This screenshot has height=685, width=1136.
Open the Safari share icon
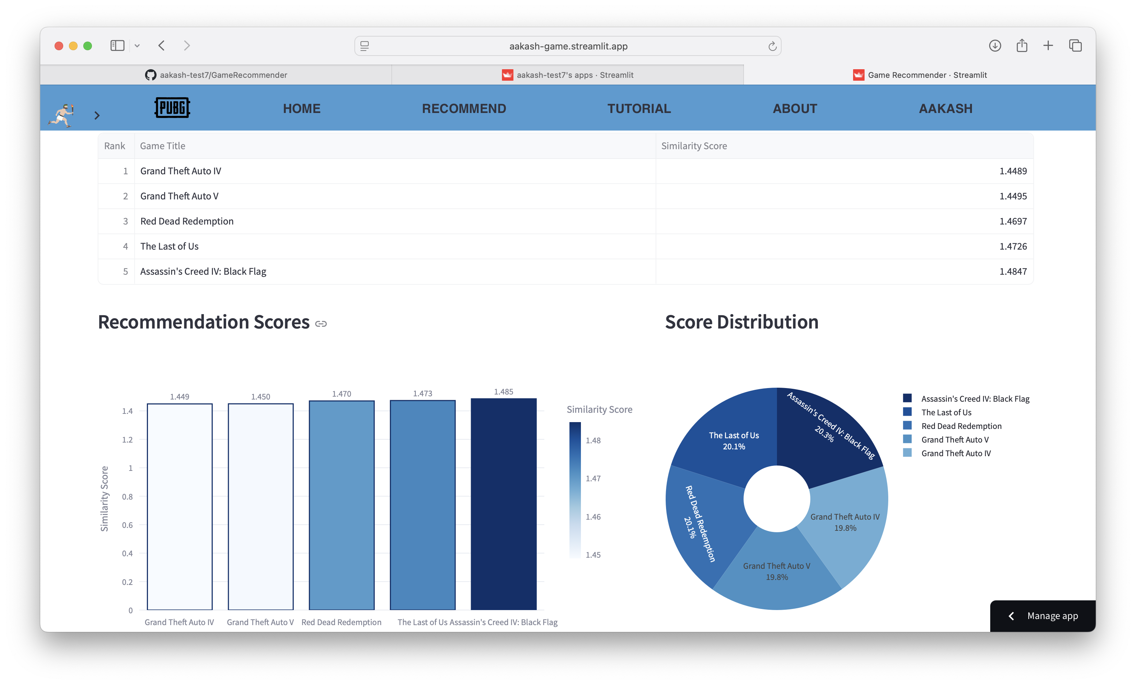coord(1022,46)
